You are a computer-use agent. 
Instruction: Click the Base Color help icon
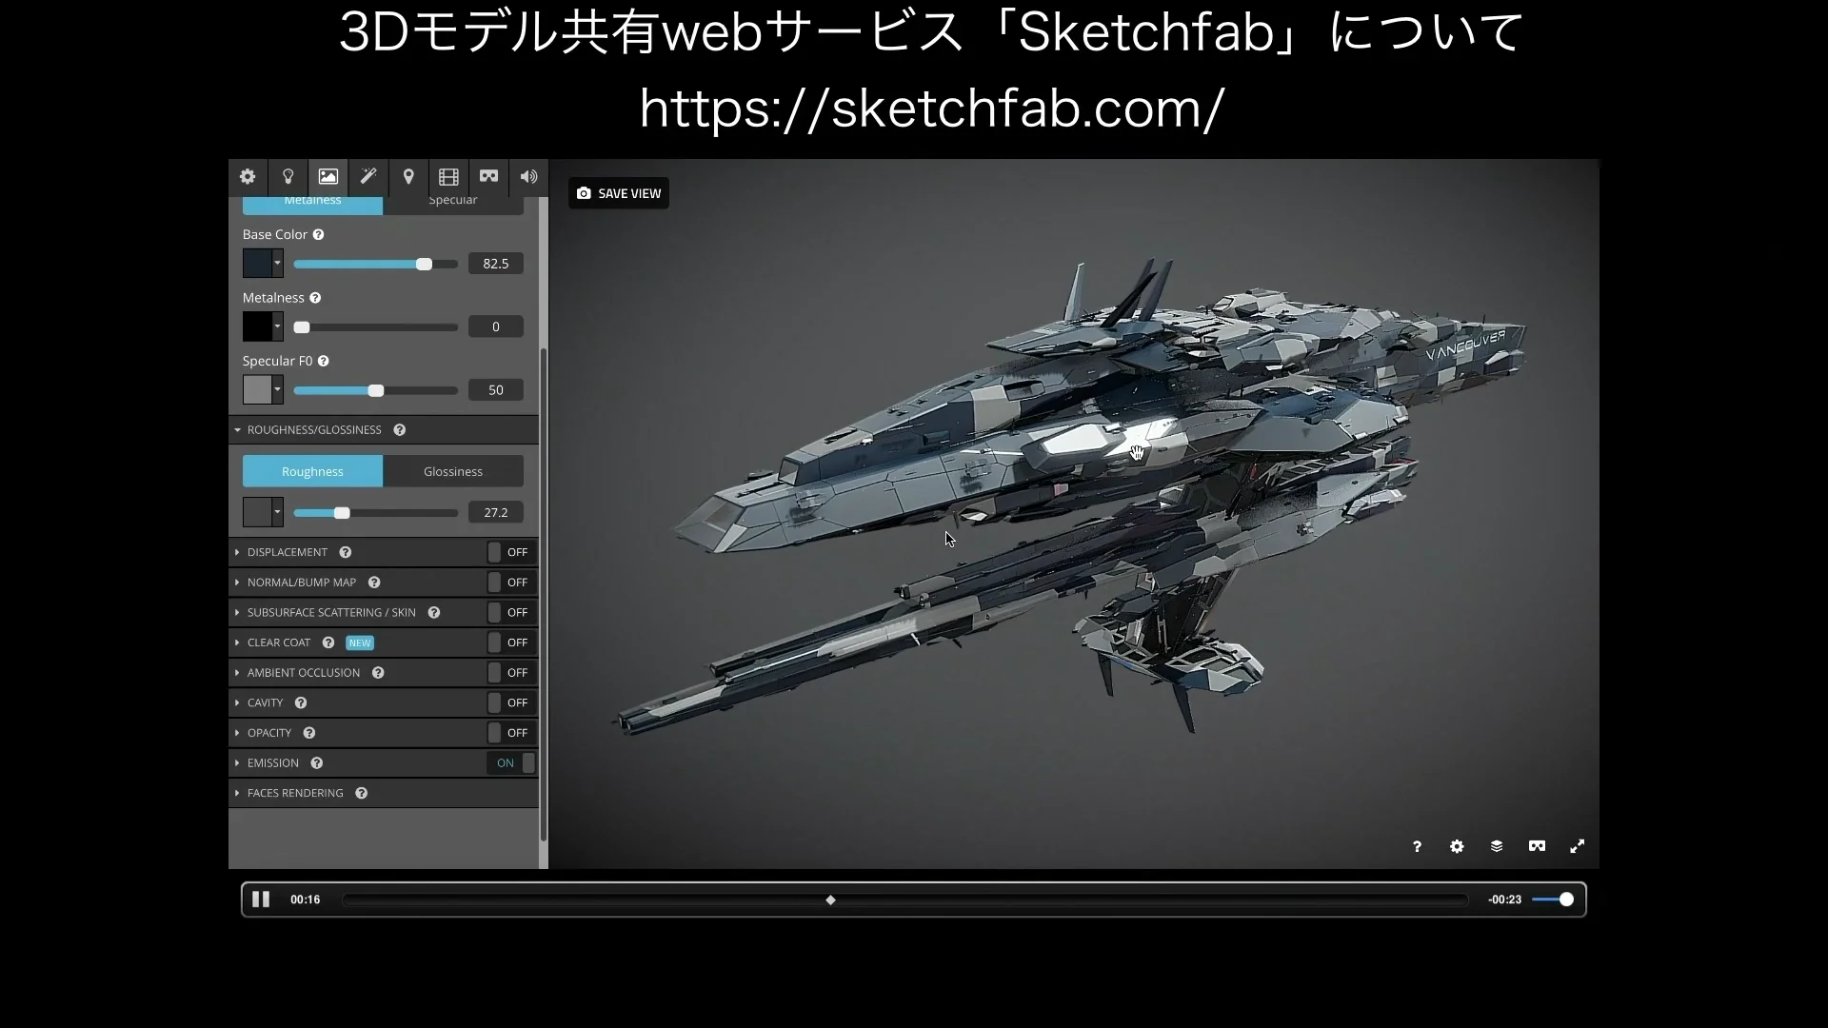pyautogui.click(x=318, y=235)
